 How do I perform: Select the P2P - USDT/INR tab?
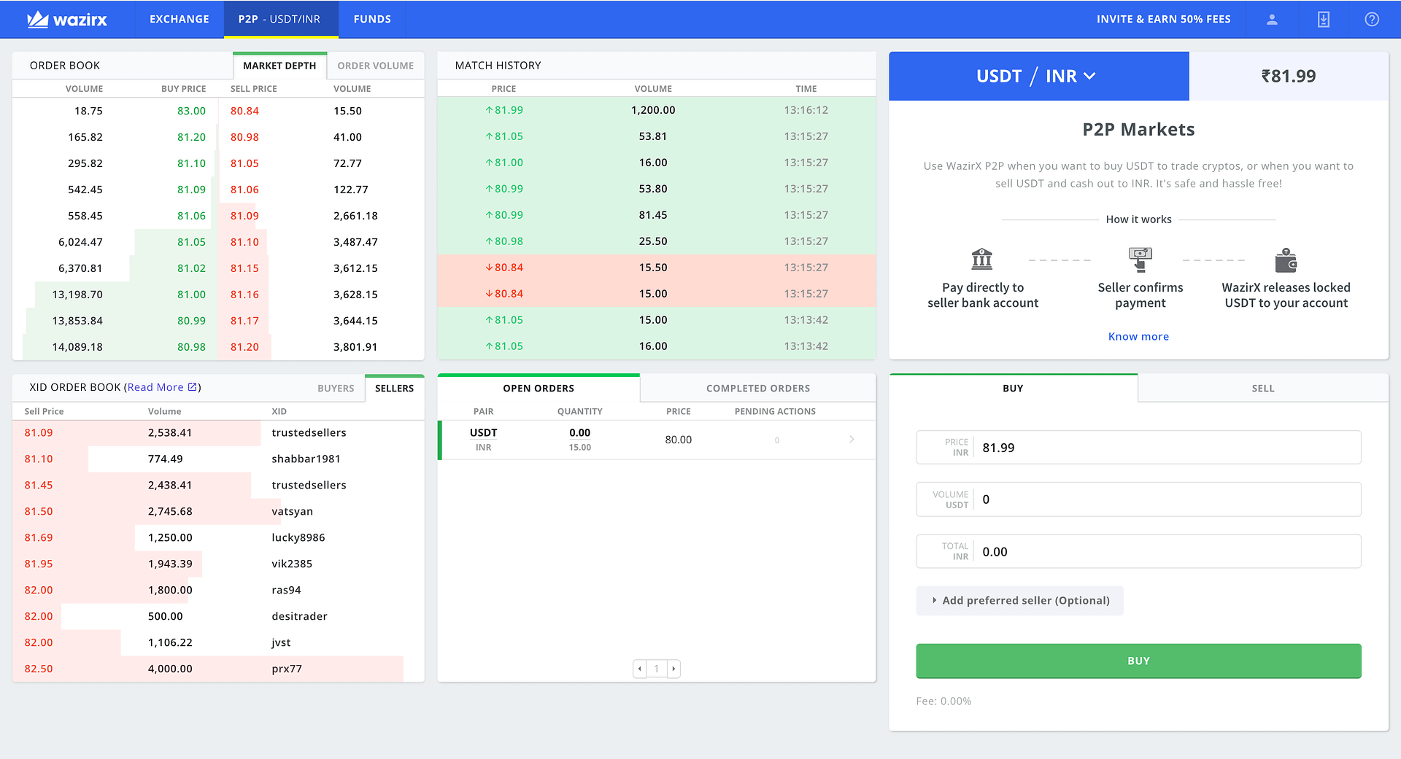click(279, 19)
